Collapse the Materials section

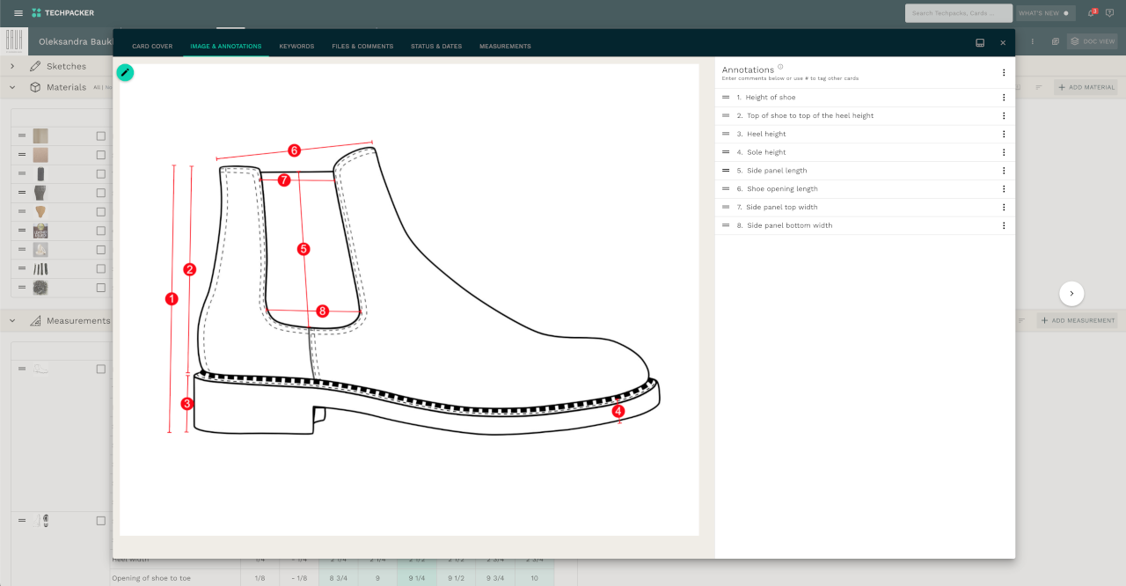point(12,87)
